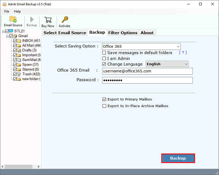
Task: Switch to Select Email Source tab
Action: pyautogui.click(x=65, y=33)
